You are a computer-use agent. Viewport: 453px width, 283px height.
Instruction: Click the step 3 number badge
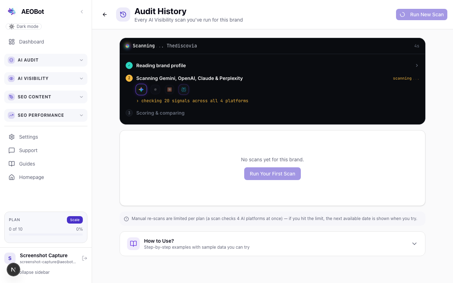click(x=129, y=113)
